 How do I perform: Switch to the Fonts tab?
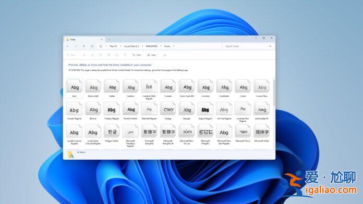(84, 40)
